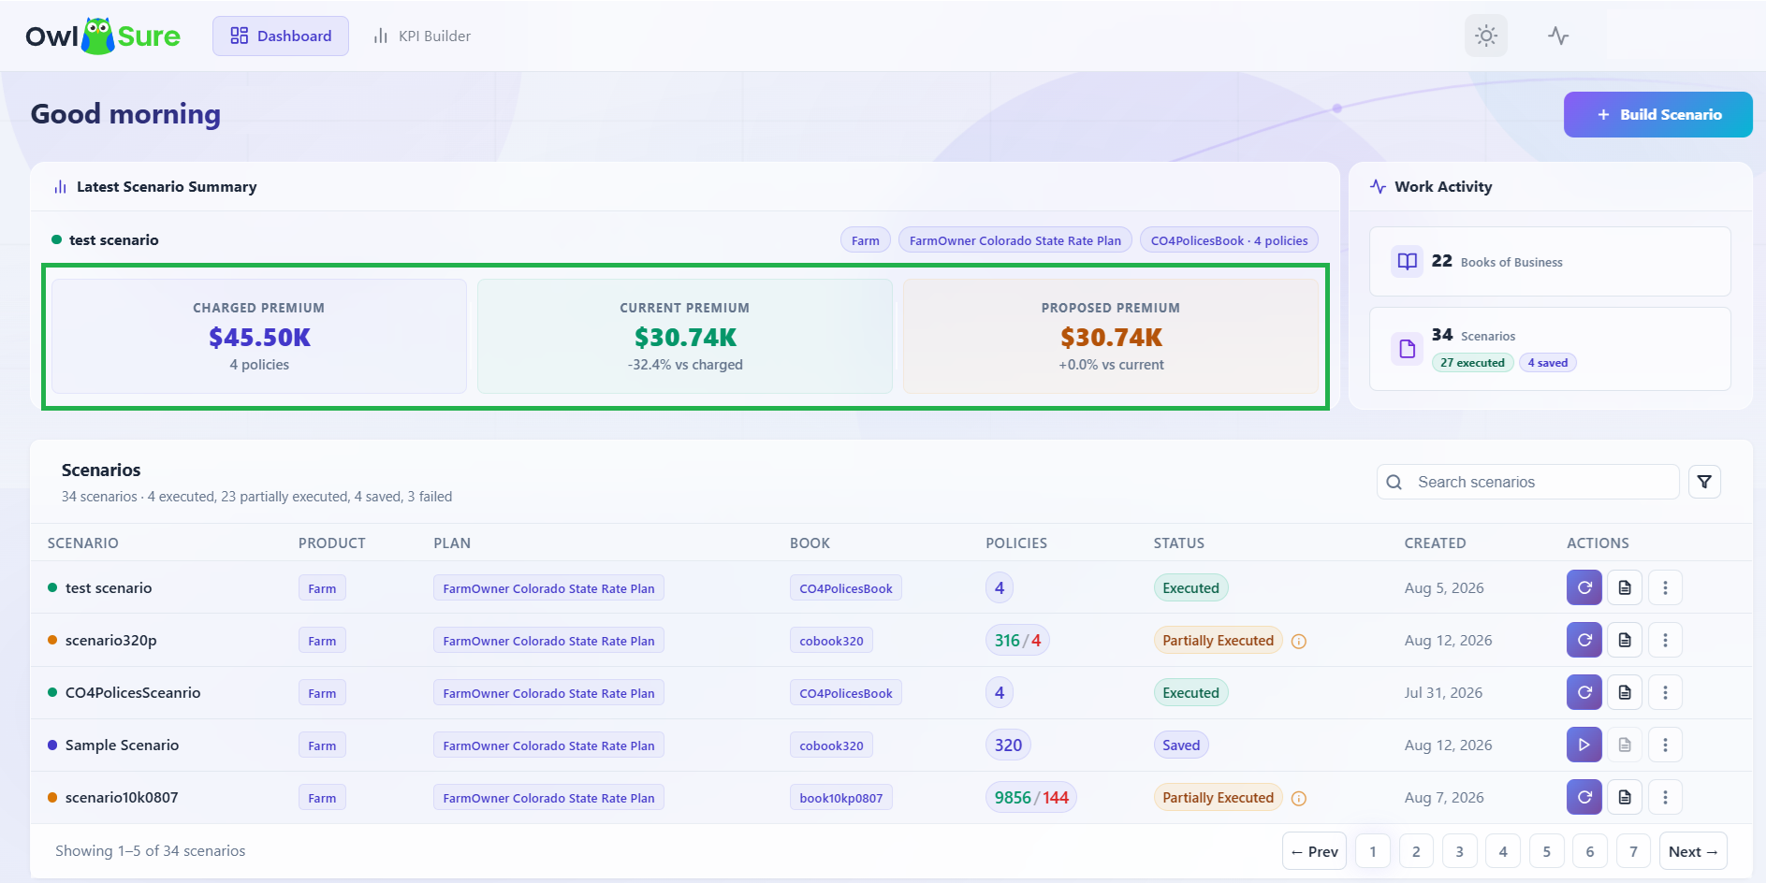
Task: Switch to the Dashboard tab
Action: pos(281,36)
